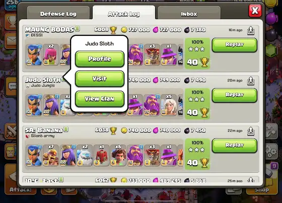Share the Judo Sloth attack replay
The image size is (282, 203).
251,81
